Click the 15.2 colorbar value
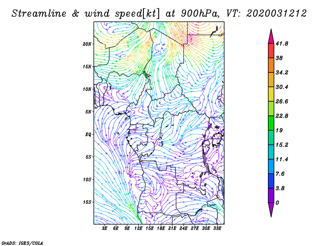Screen dimensions: 318x246 282,145
